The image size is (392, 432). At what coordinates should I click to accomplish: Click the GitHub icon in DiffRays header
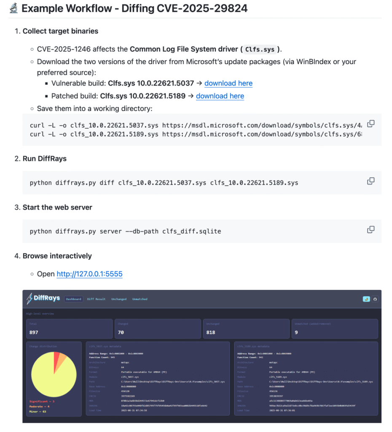(x=375, y=299)
